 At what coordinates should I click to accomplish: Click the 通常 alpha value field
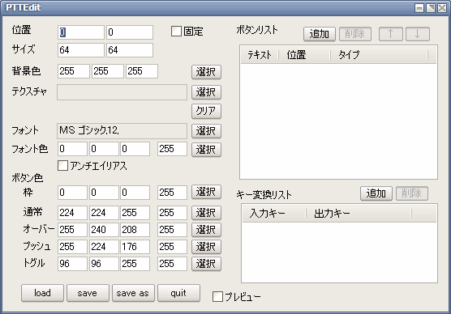(172, 213)
